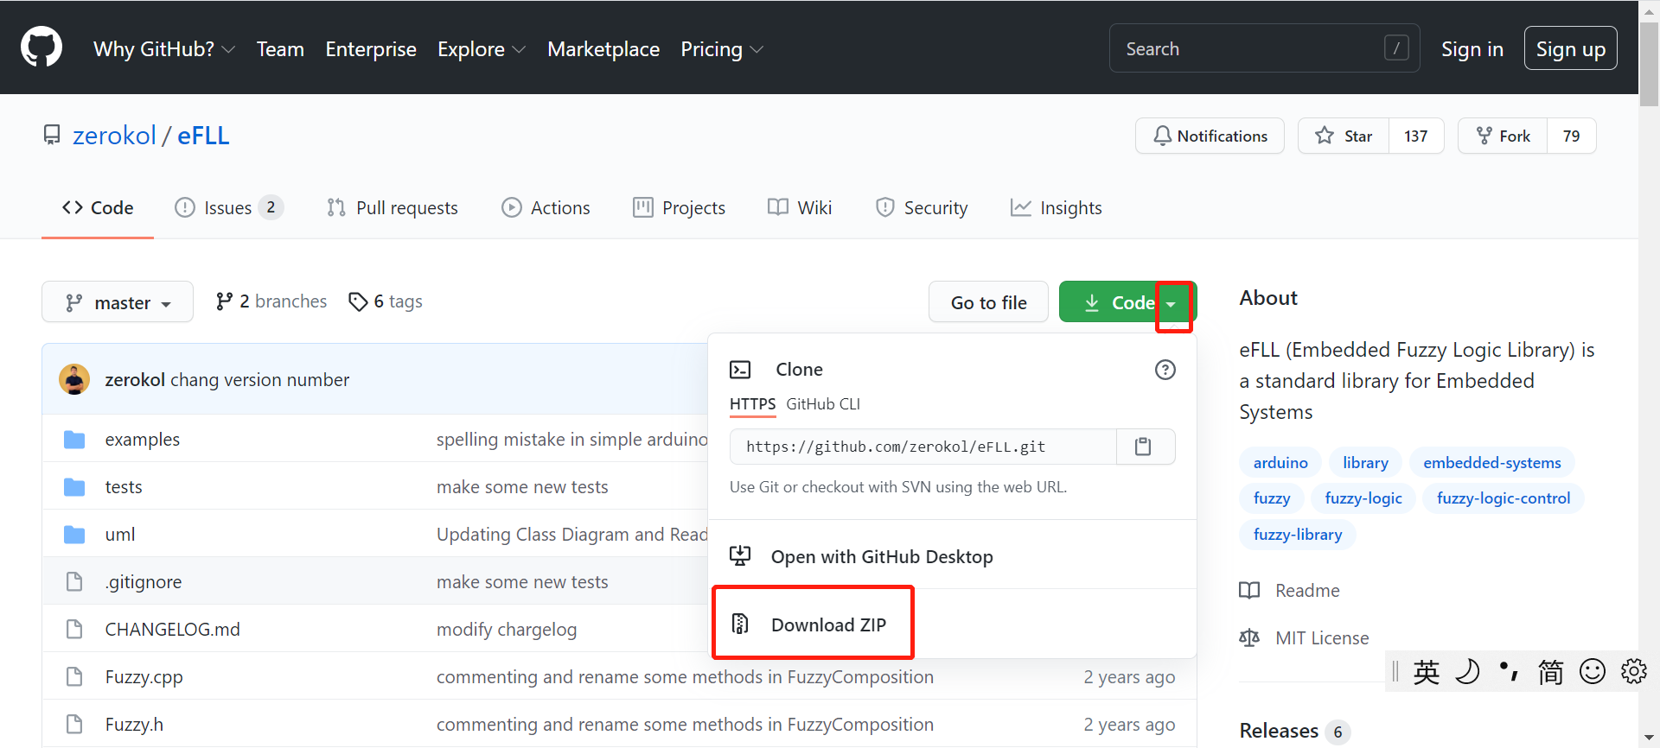Open GitHub Marketplace link
This screenshot has height=748, width=1660.
tap(603, 49)
